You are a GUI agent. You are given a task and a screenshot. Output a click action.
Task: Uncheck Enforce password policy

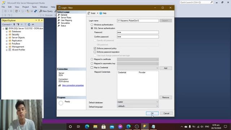95,48
